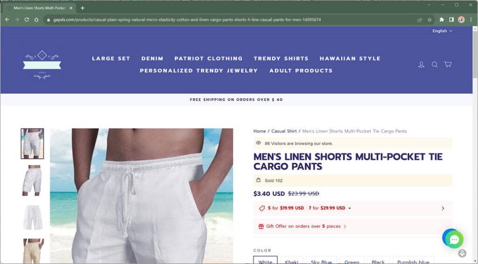Image resolution: width=478 pixels, height=264 pixels.
Task: Select the White color option
Action: pyautogui.click(x=266, y=261)
